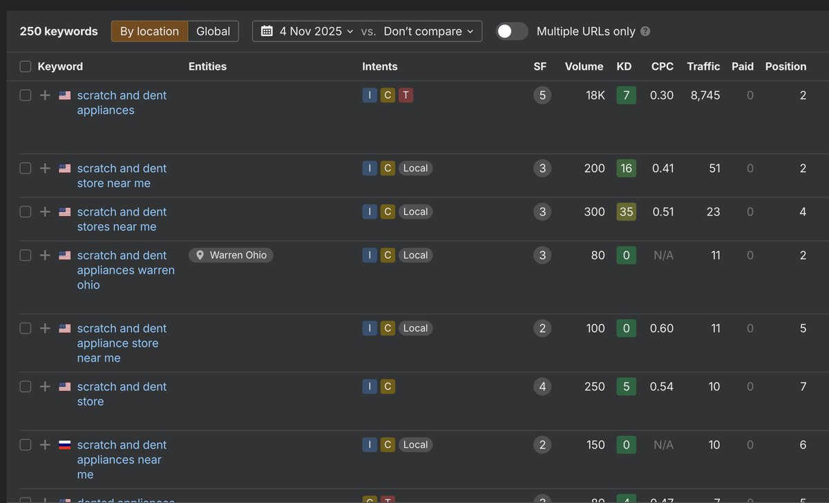The height and width of the screenshot is (503, 829).
Task: Open the 4 Nov 2025 date dropdown
Action: pos(307,31)
